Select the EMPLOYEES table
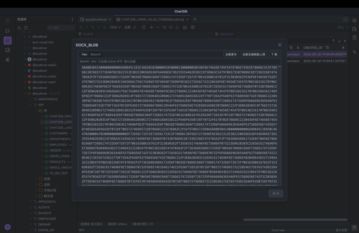 (x=58, y=145)
